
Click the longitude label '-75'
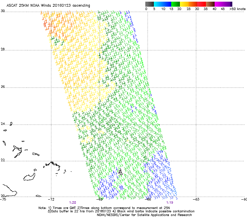[x=3, y=200]
